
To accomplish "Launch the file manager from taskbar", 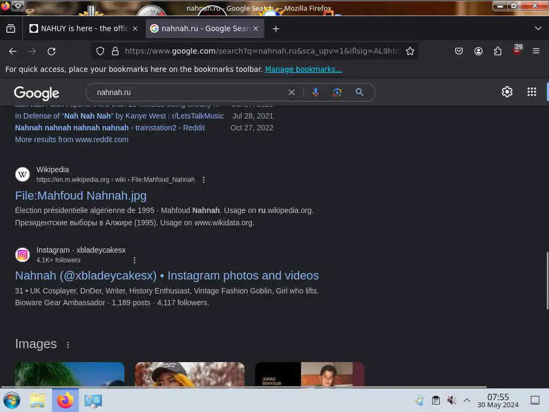I will [38, 400].
